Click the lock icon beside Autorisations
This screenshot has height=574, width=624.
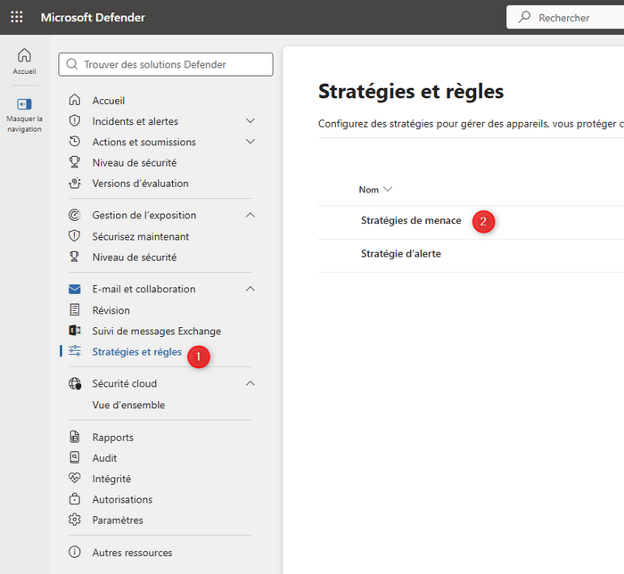(x=75, y=498)
